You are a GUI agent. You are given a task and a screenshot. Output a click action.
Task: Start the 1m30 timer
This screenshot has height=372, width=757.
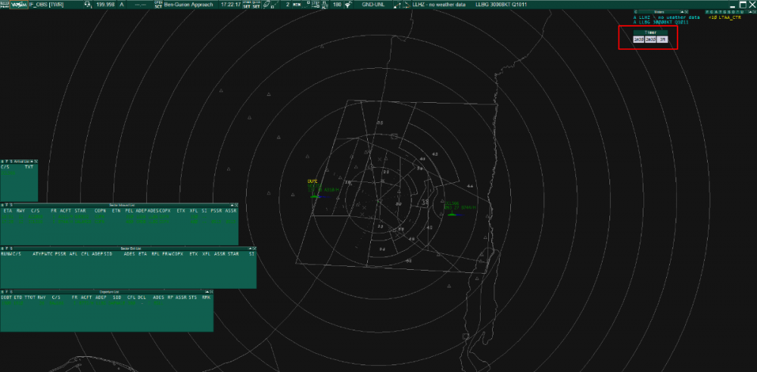[638, 39]
